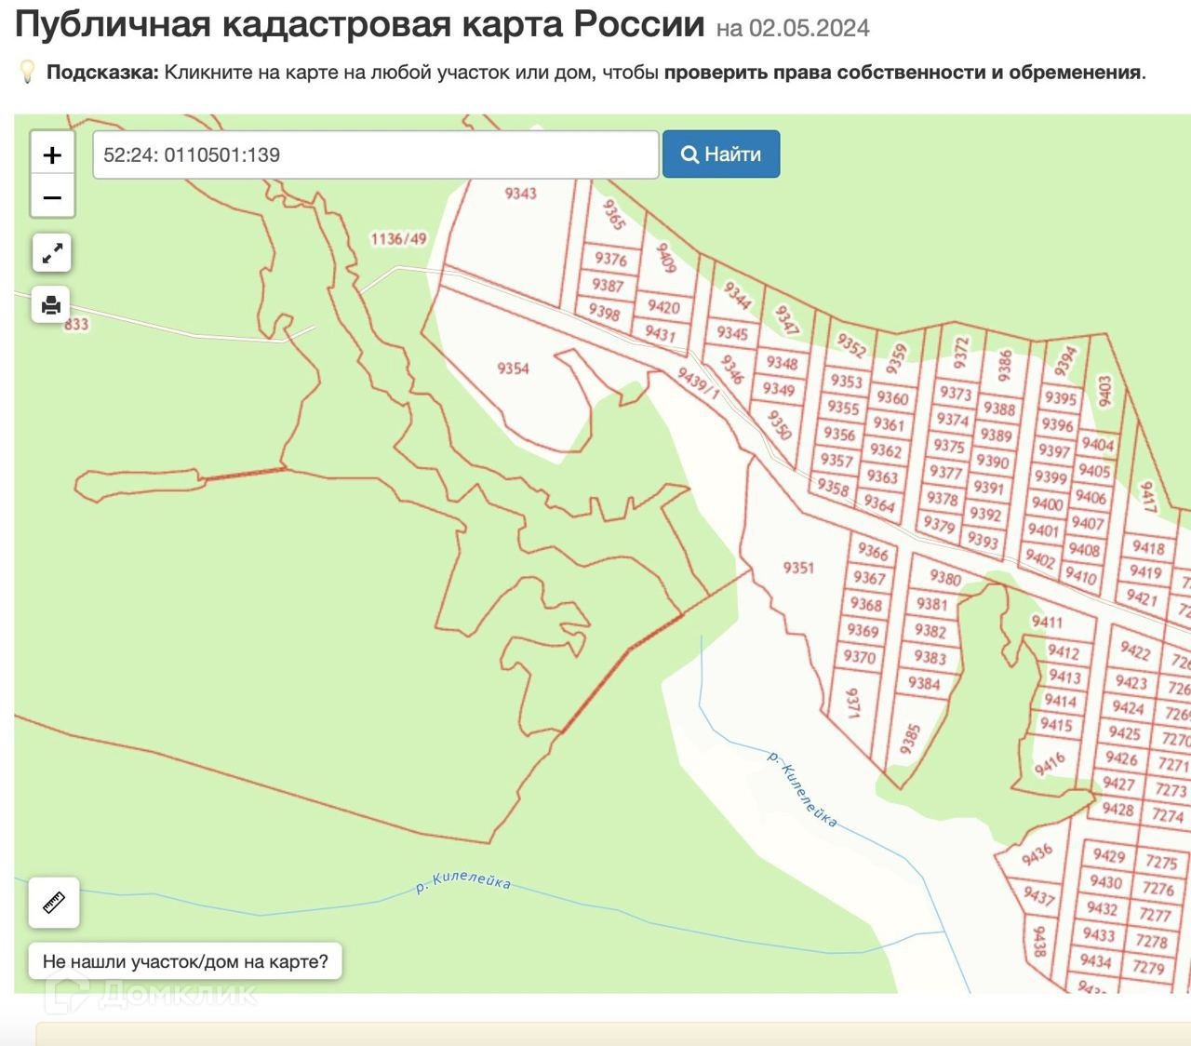Image resolution: width=1191 pixels, height=1046 pixels.
Task: Select parcel 9405 on the map
Action: tap(1094, 471)
